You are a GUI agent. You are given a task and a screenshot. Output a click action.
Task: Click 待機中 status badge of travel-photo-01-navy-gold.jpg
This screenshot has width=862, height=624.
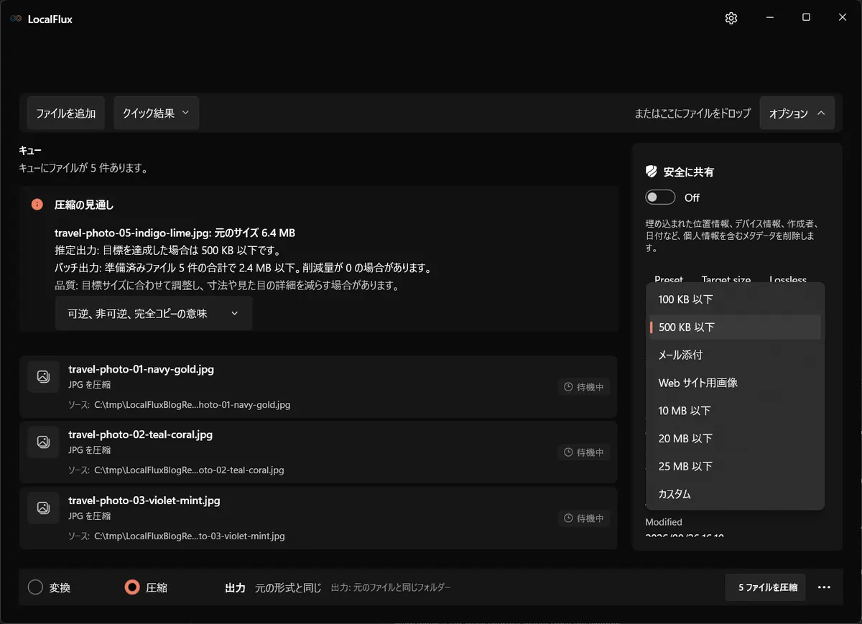584,387
